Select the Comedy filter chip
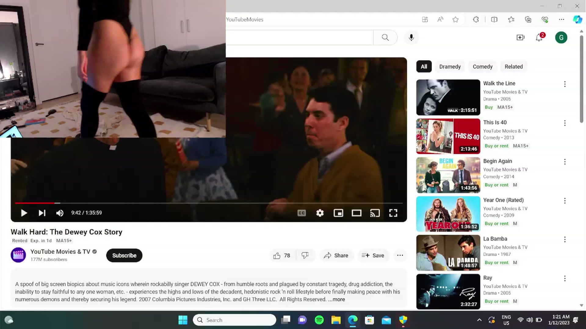 pos(483,67)
